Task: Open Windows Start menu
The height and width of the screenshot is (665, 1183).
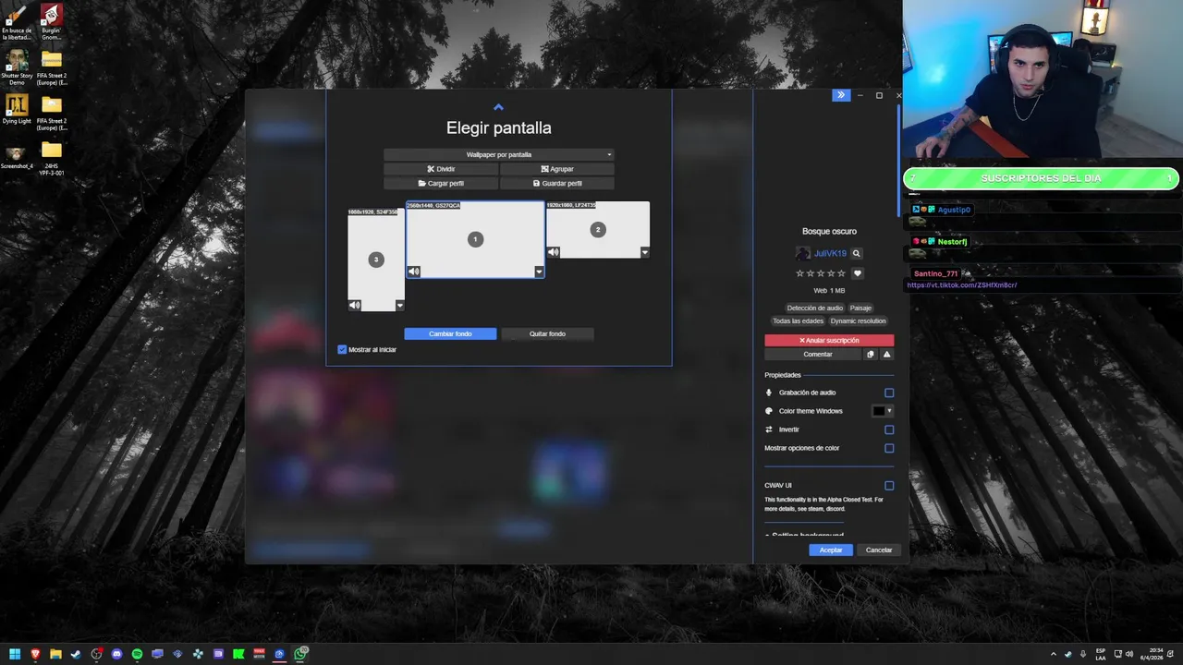Action: [16, 654]
